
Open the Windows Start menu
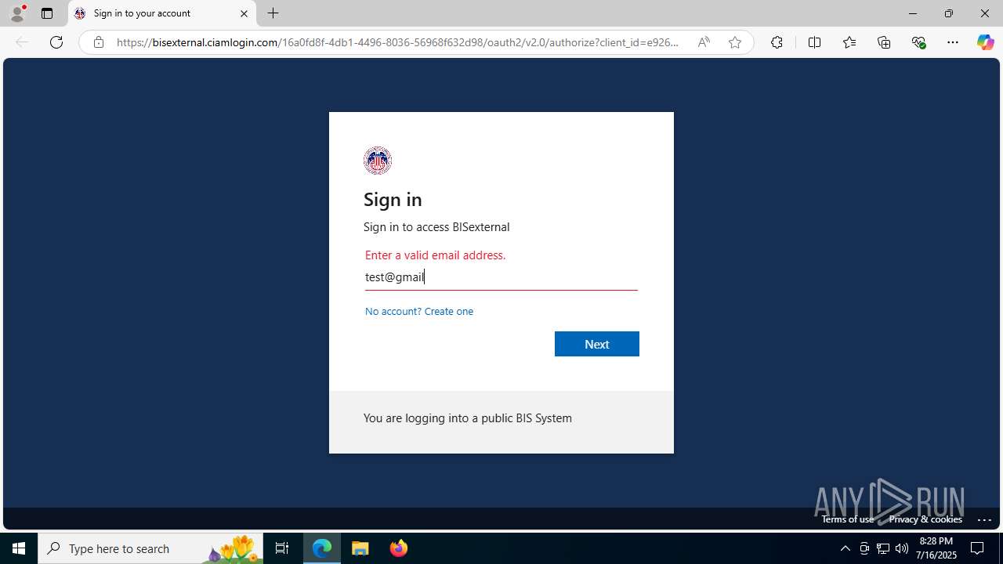click(x=19, y=548)
